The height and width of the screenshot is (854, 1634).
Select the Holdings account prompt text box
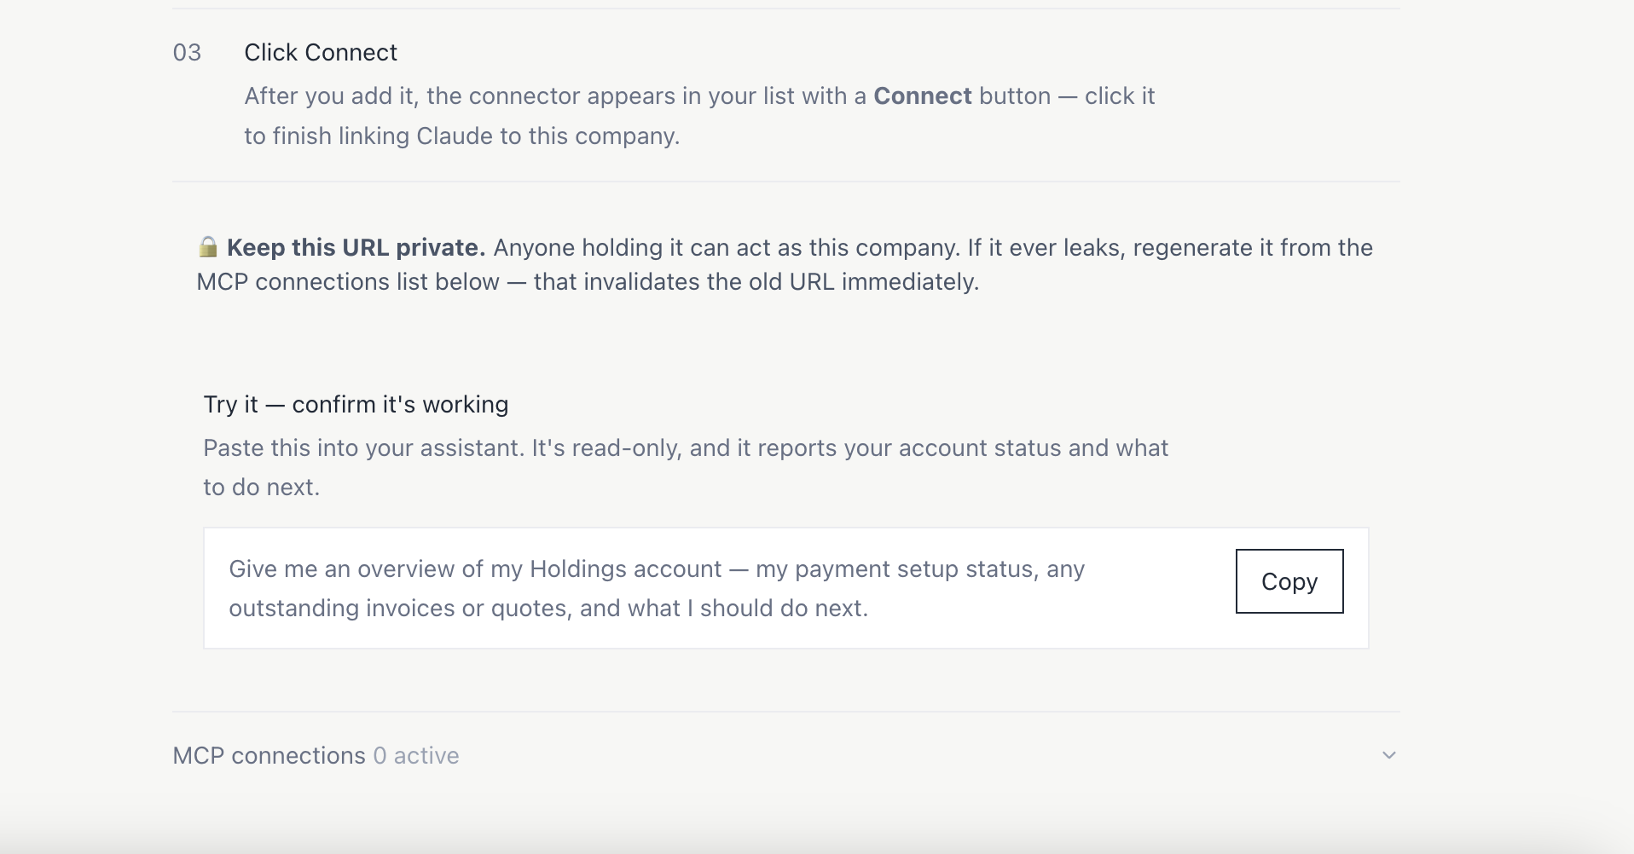coord(785,588)
